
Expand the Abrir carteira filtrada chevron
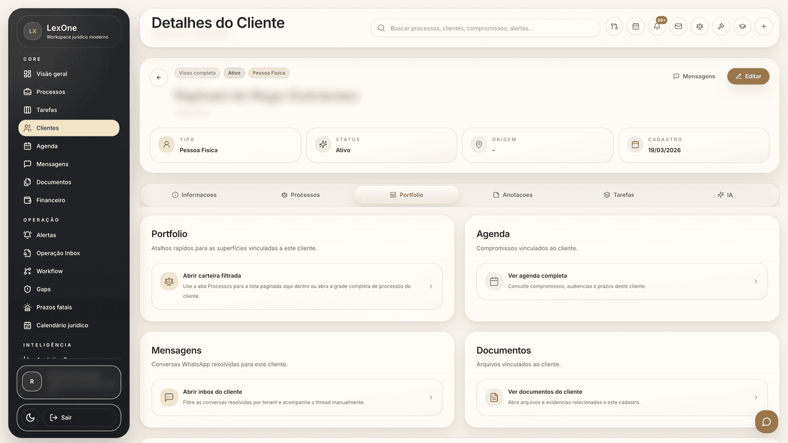pyautogui.click(x=431, y=287)
